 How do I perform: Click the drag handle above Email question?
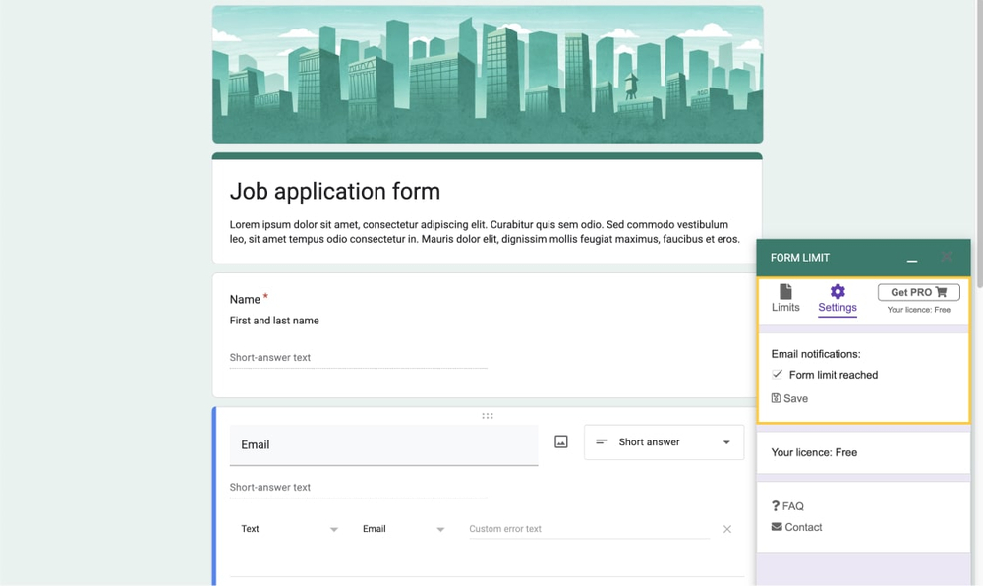[488, 416]
